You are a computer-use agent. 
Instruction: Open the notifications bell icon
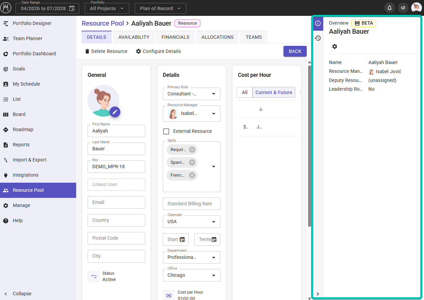390,8
